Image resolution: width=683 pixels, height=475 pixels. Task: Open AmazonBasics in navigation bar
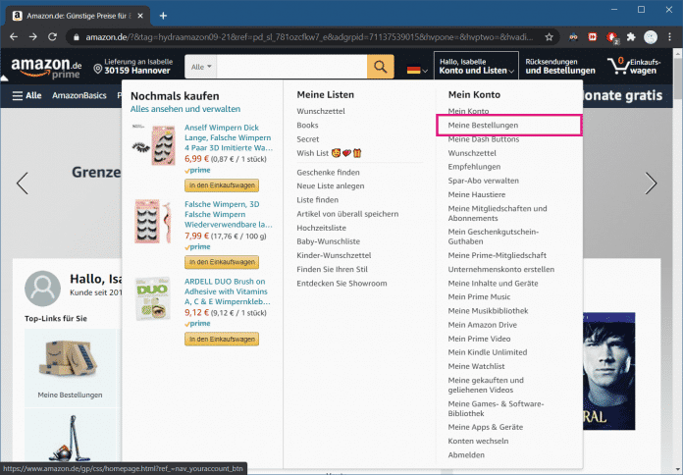[x=79, y=95]
